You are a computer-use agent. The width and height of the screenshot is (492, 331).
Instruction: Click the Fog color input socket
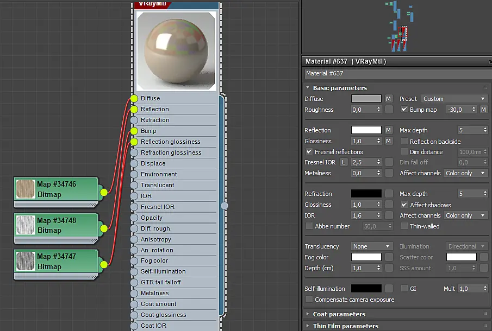click(x=134, y=261)
